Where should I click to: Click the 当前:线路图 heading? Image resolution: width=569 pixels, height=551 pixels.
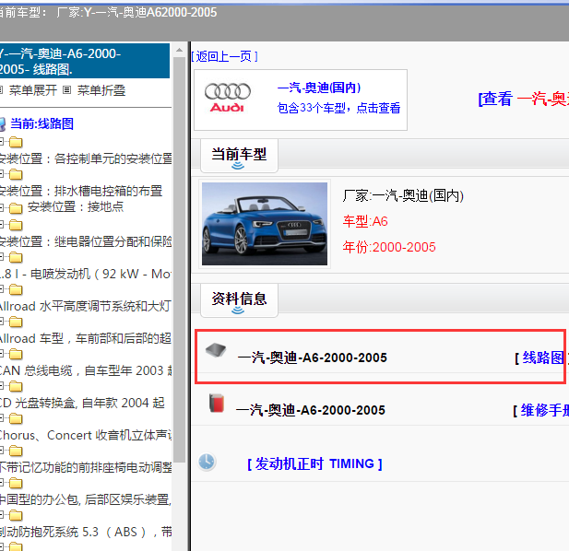tap(42, 123)
